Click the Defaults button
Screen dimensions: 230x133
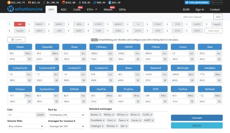click(197, 125)
